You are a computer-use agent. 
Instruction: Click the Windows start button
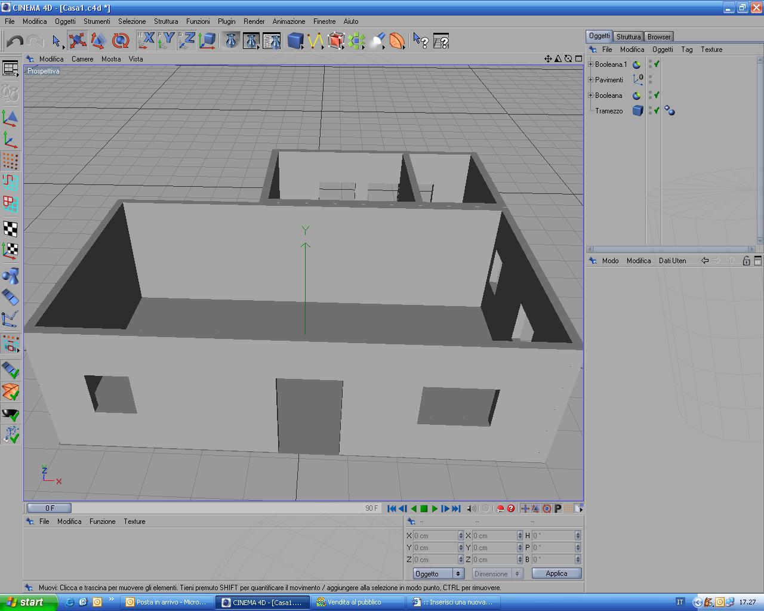29,602
